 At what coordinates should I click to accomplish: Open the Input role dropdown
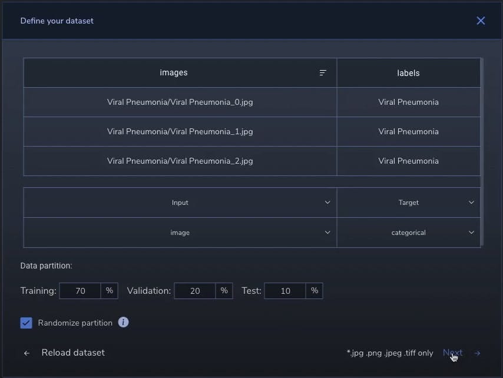180,203
